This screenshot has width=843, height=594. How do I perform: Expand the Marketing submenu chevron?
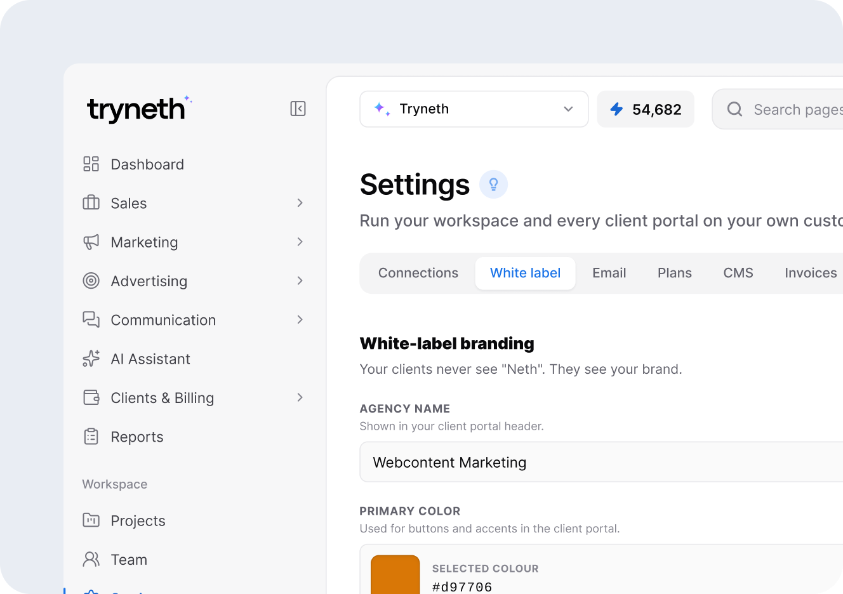300,242
